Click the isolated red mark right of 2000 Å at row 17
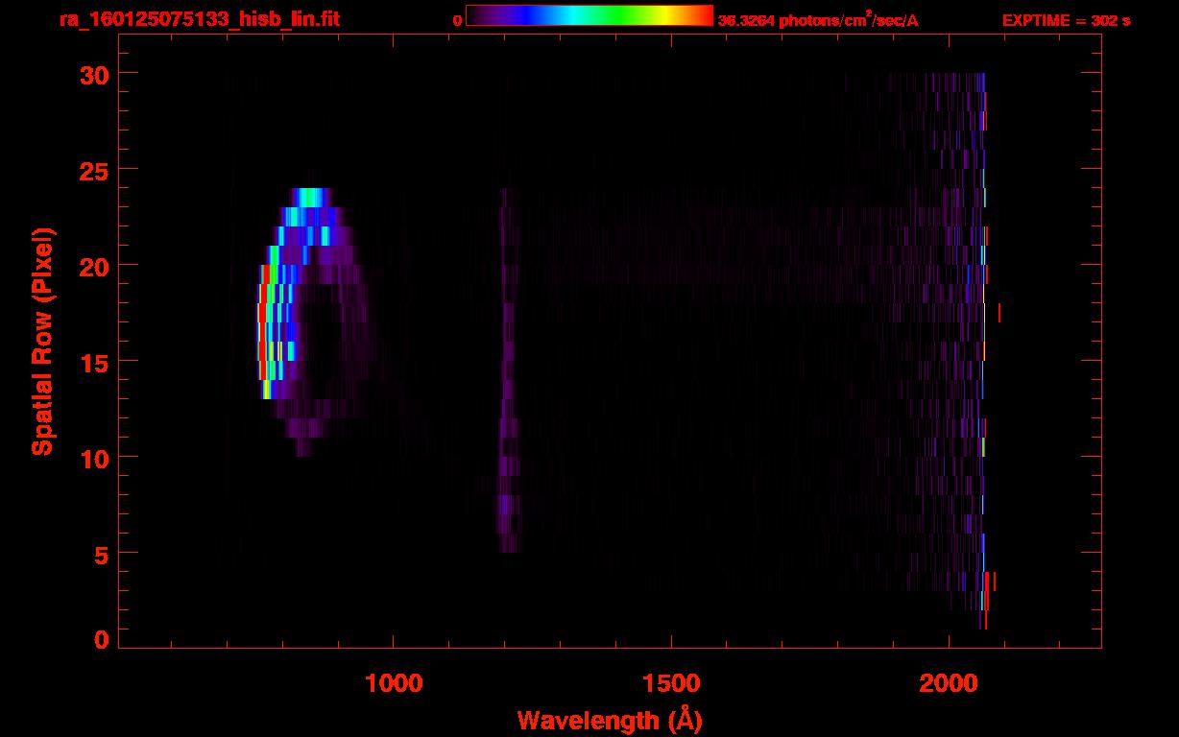The height and width of the screenshot is (737, 1179). 999,313
